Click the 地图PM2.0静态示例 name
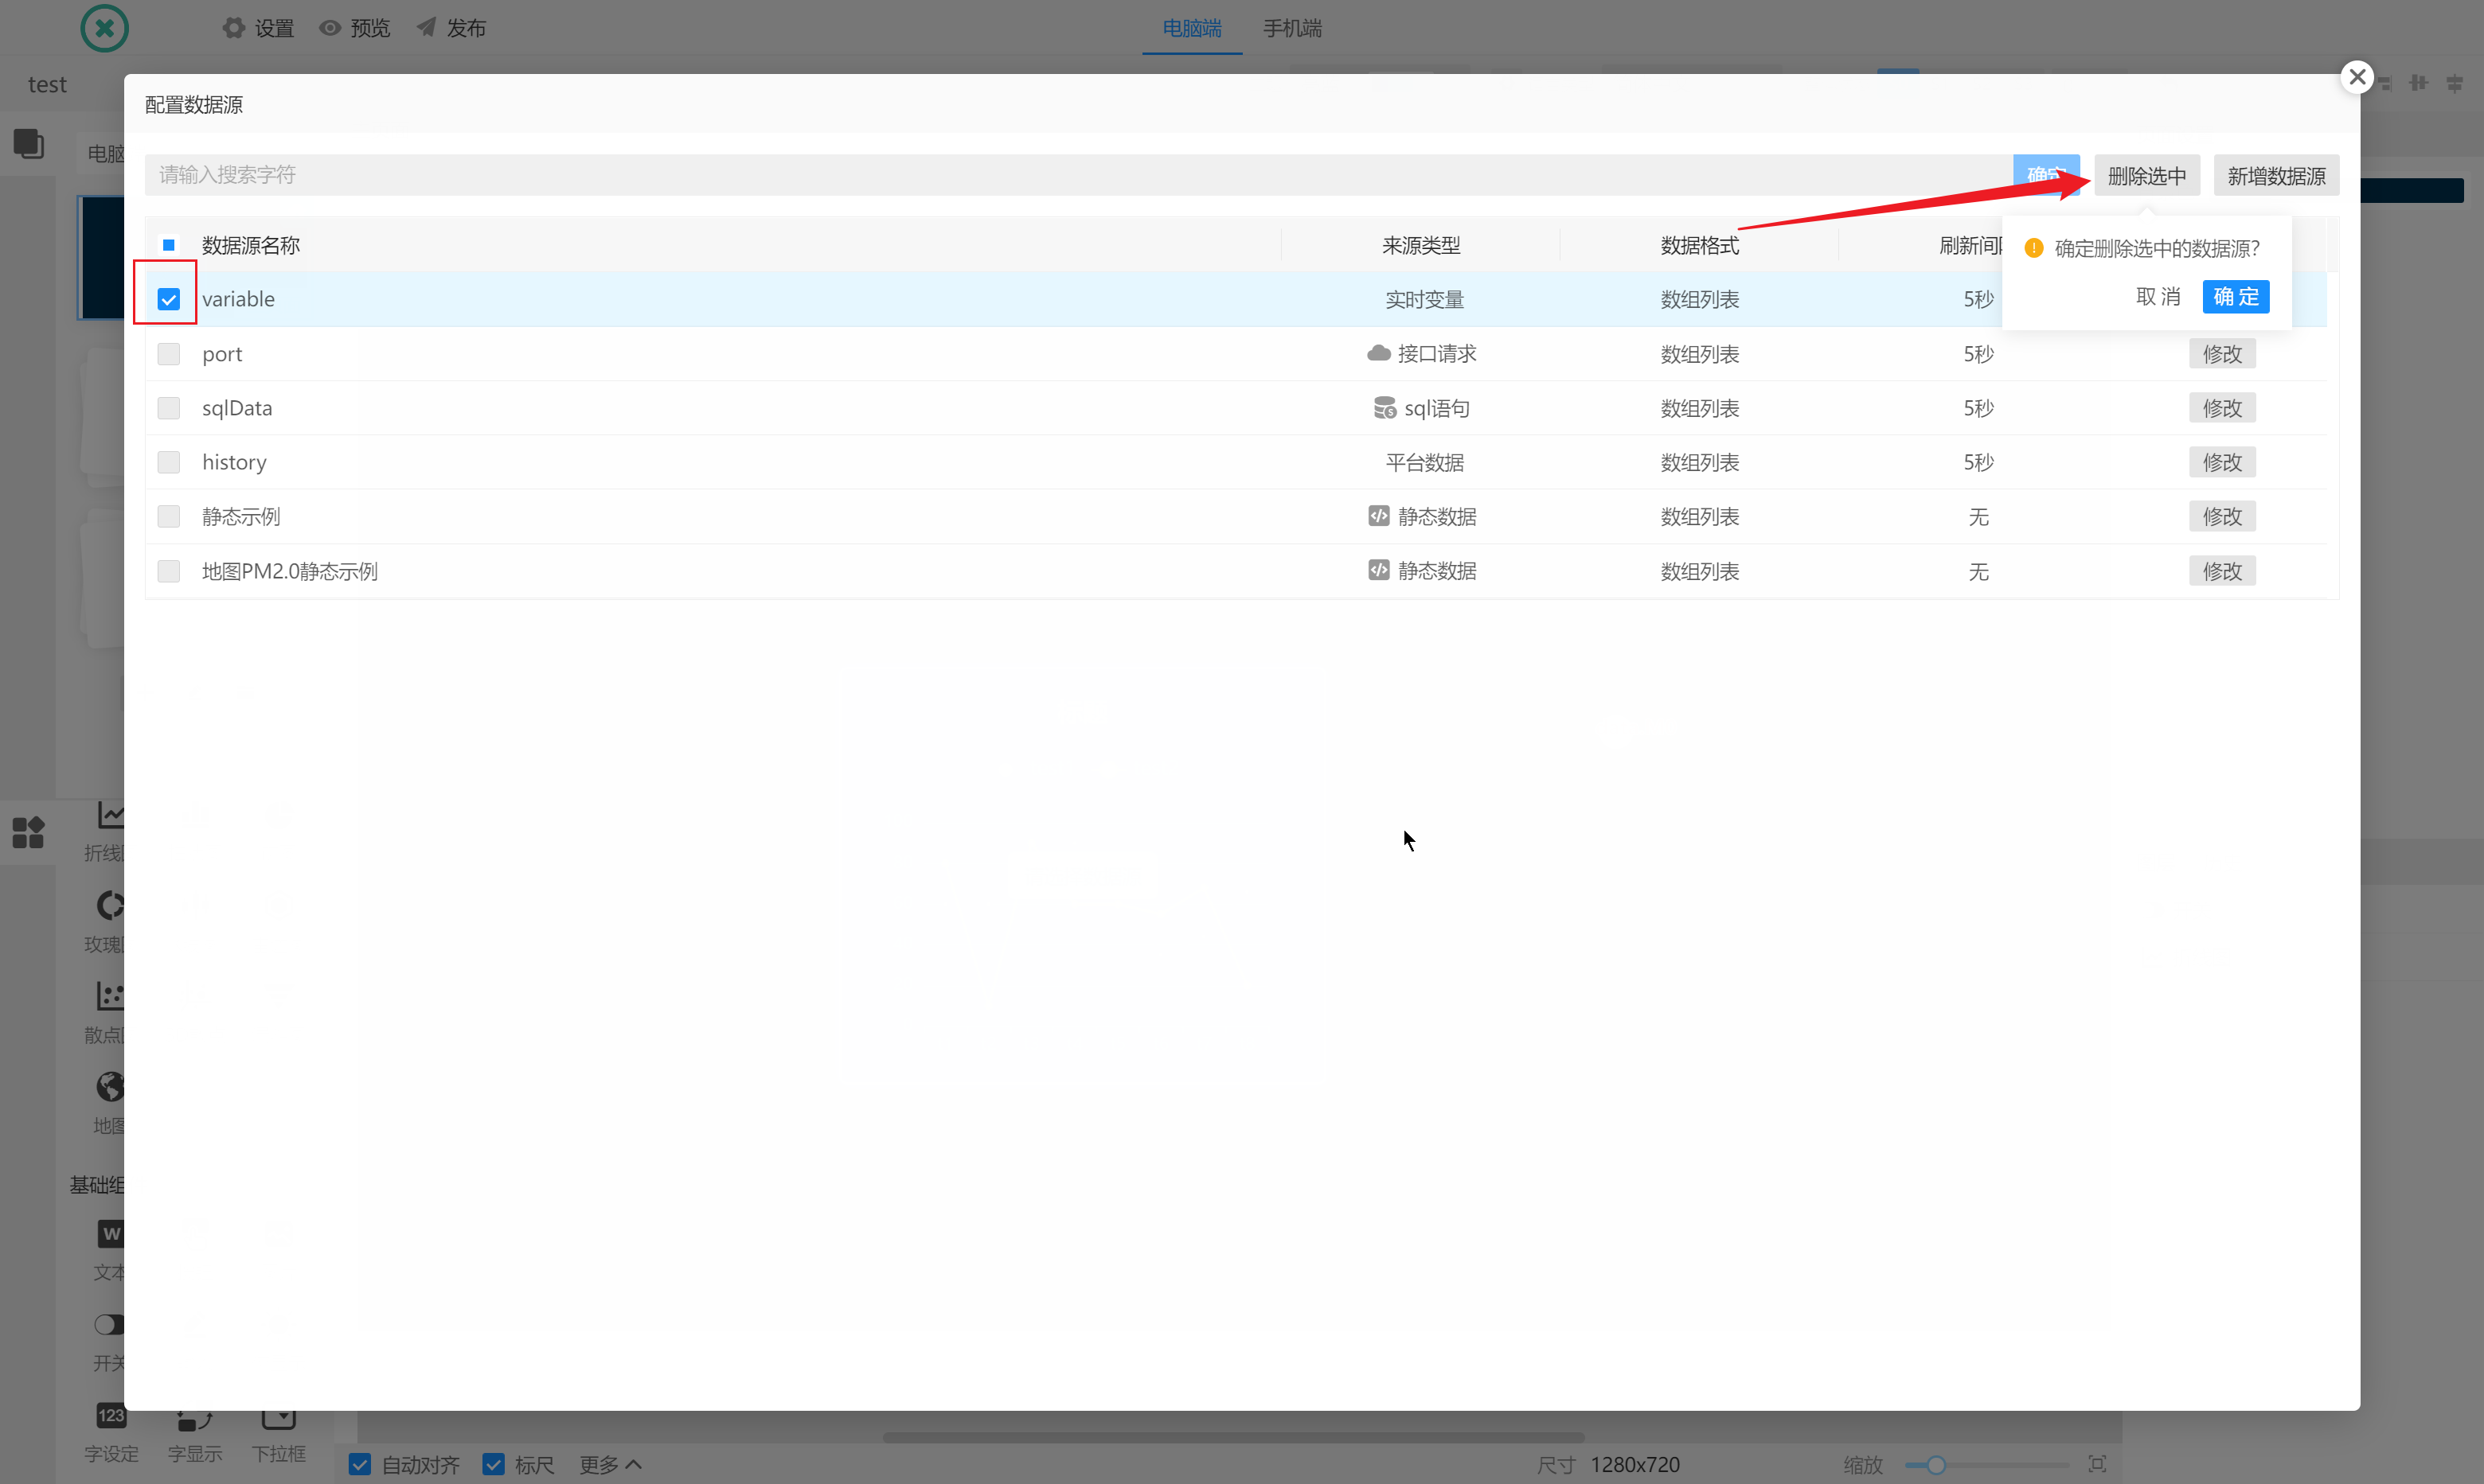 pos(290,571)
